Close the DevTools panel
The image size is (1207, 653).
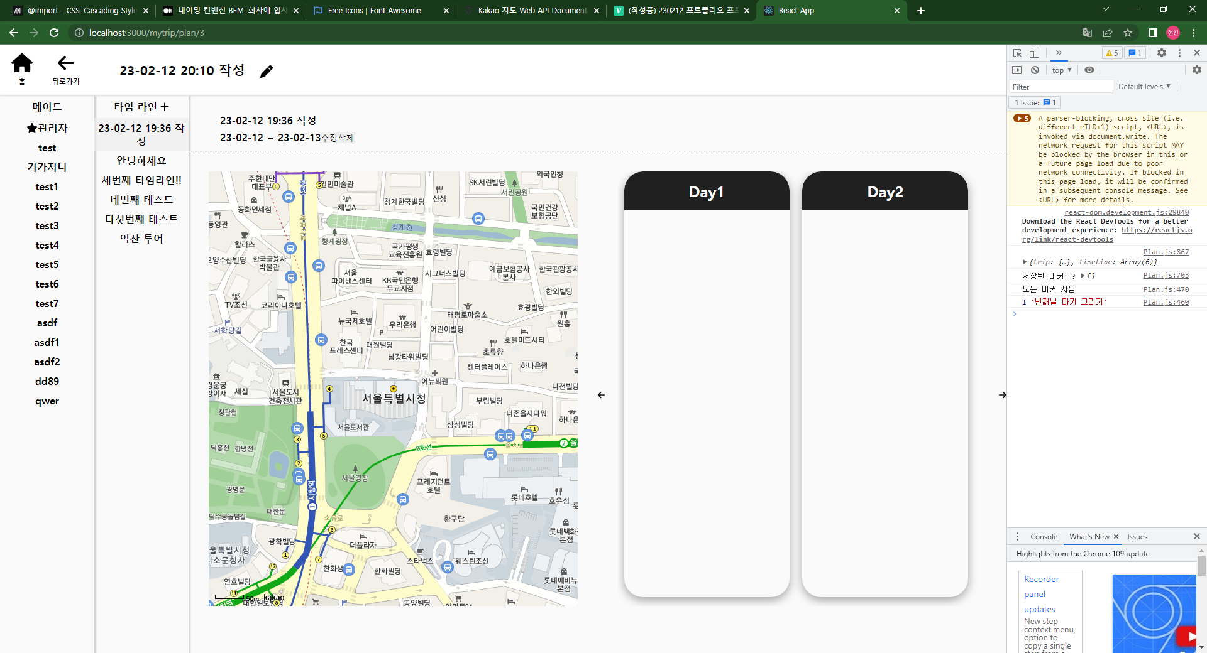click(x=1197, y=53)
